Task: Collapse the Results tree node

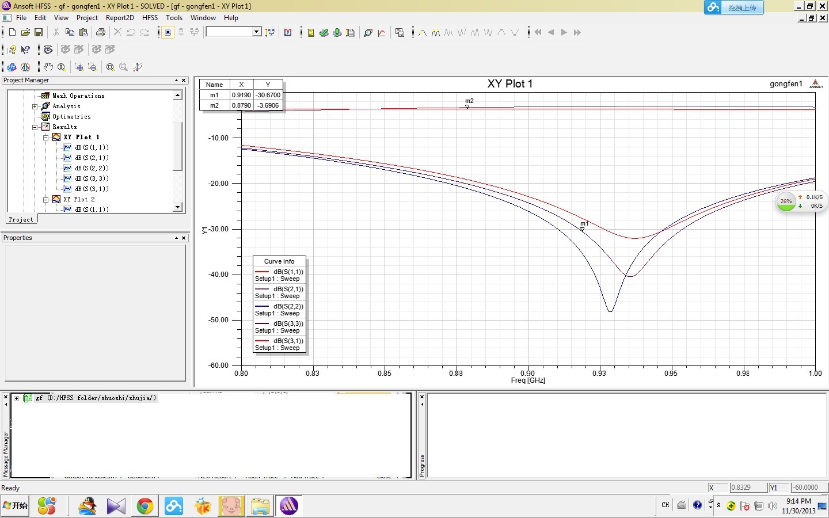Action: point(35,127)
